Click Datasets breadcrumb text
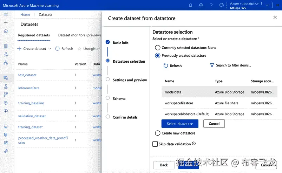The width and height of the screenshot is (282, 173). tap(46, 14)
